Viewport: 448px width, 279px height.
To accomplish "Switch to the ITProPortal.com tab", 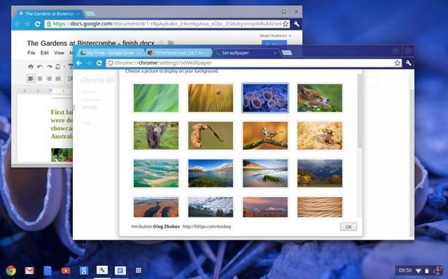I will coord(178,53).
